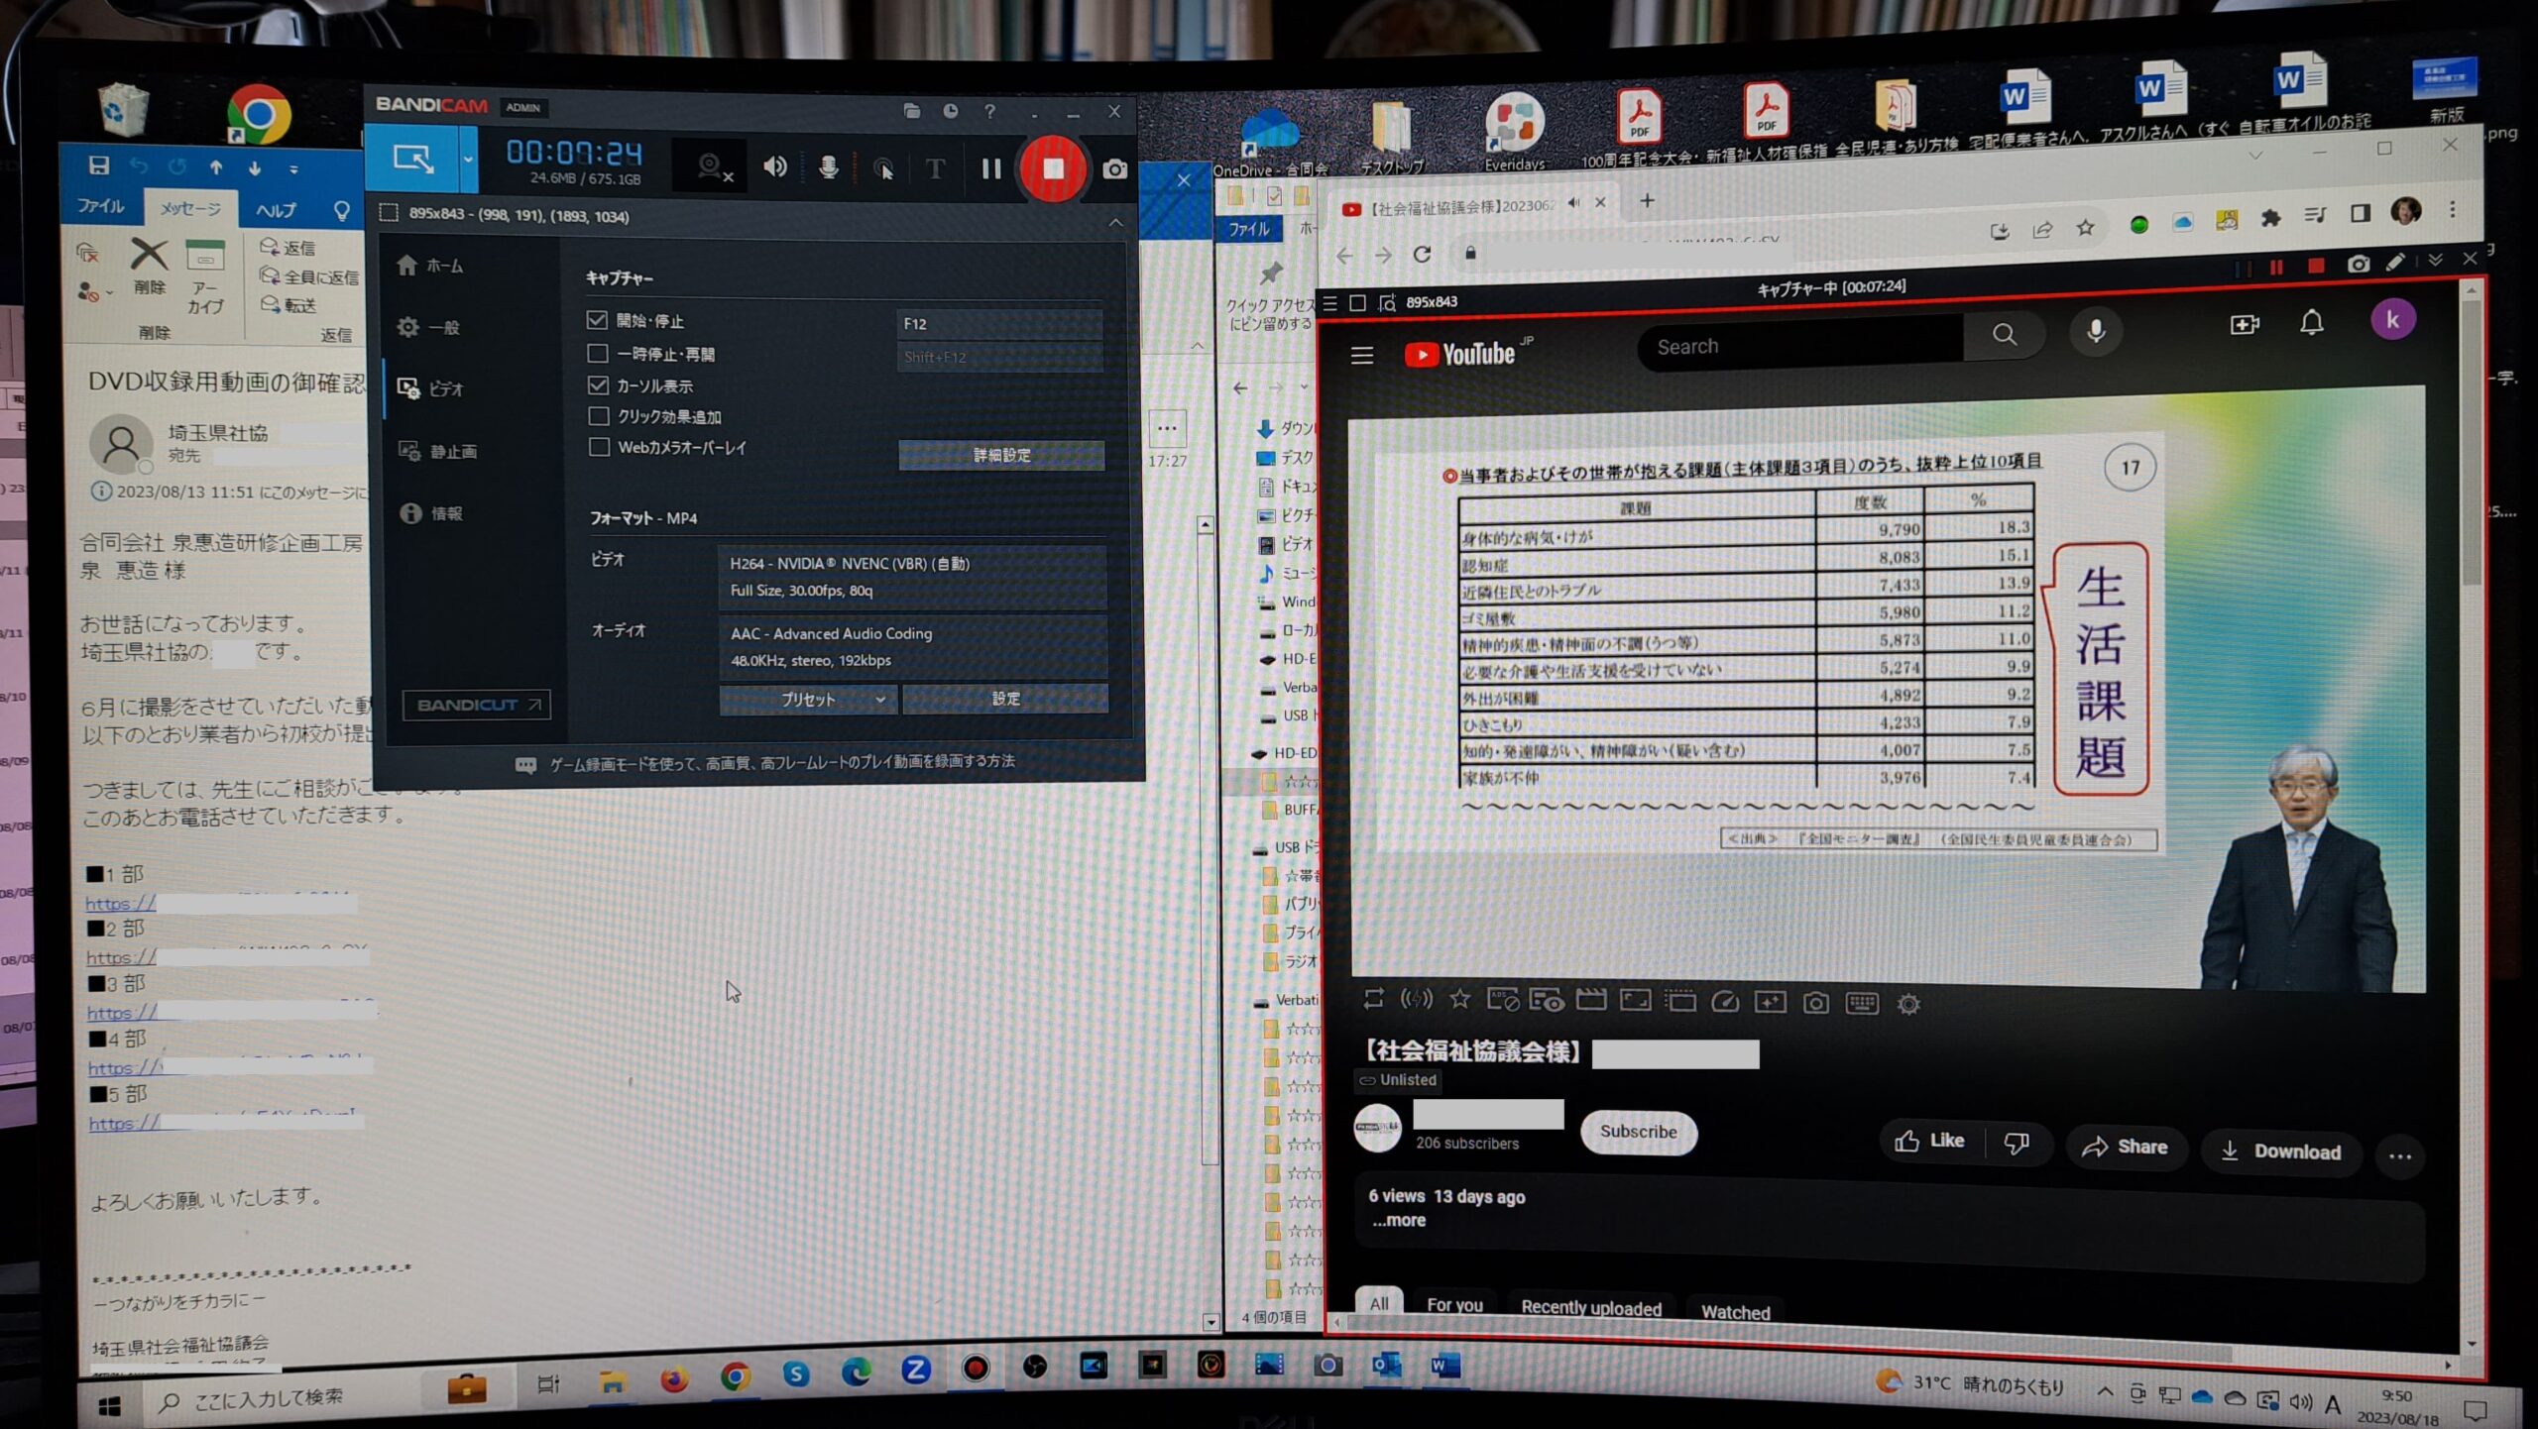Open Bandicam help question mark
Screen dimensions: 2538x1429
(x=988, y=111)
